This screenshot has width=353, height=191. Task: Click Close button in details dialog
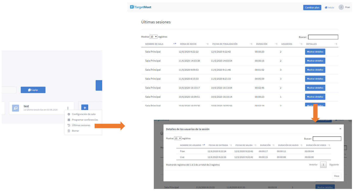[x=336, y=176]
